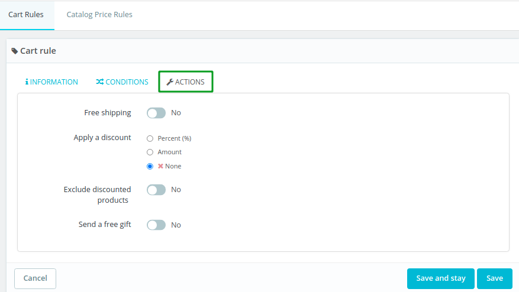Click the 'Send a free gift' label

point(105,225)
